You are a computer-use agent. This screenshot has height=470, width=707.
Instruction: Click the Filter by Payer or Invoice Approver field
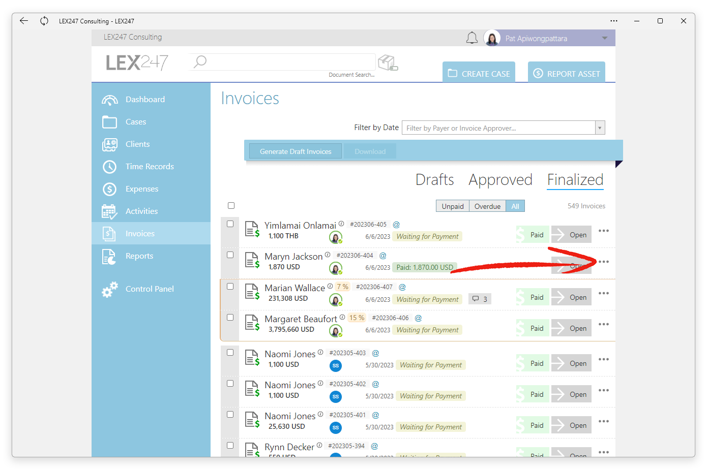(498, 128)
